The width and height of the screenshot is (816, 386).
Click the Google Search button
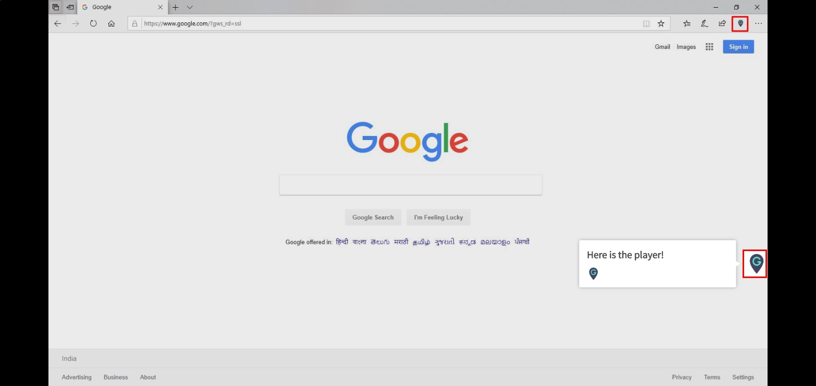click(x=373, y=217)
